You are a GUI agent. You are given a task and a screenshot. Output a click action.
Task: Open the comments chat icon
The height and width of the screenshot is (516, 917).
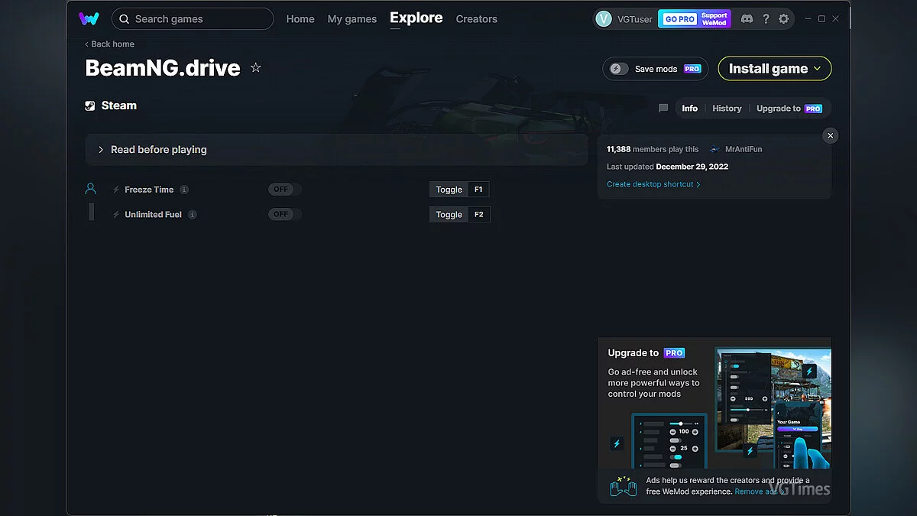[x=663, y=109]
